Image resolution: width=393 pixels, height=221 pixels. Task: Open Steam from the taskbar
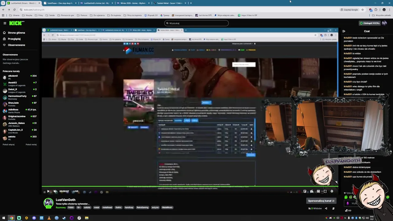point(64,218)
